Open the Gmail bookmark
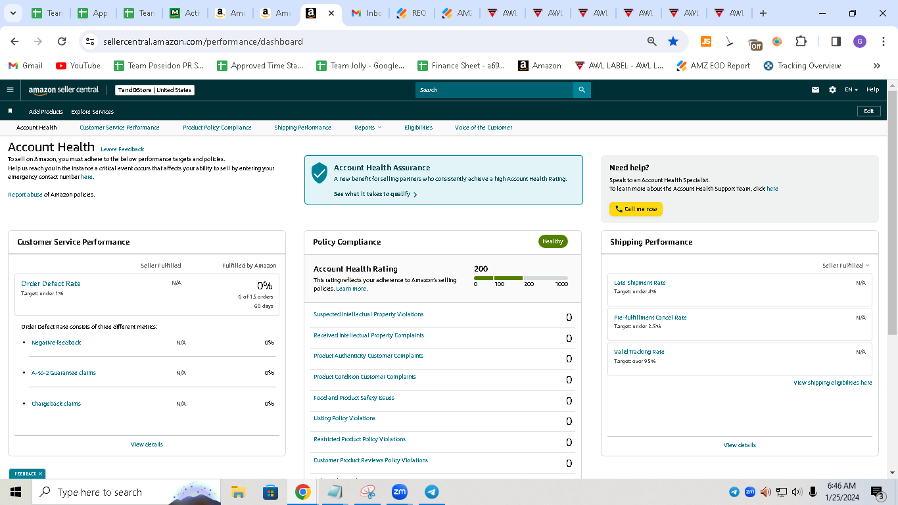This screenshot has height=505, width=898. point(26,66)
